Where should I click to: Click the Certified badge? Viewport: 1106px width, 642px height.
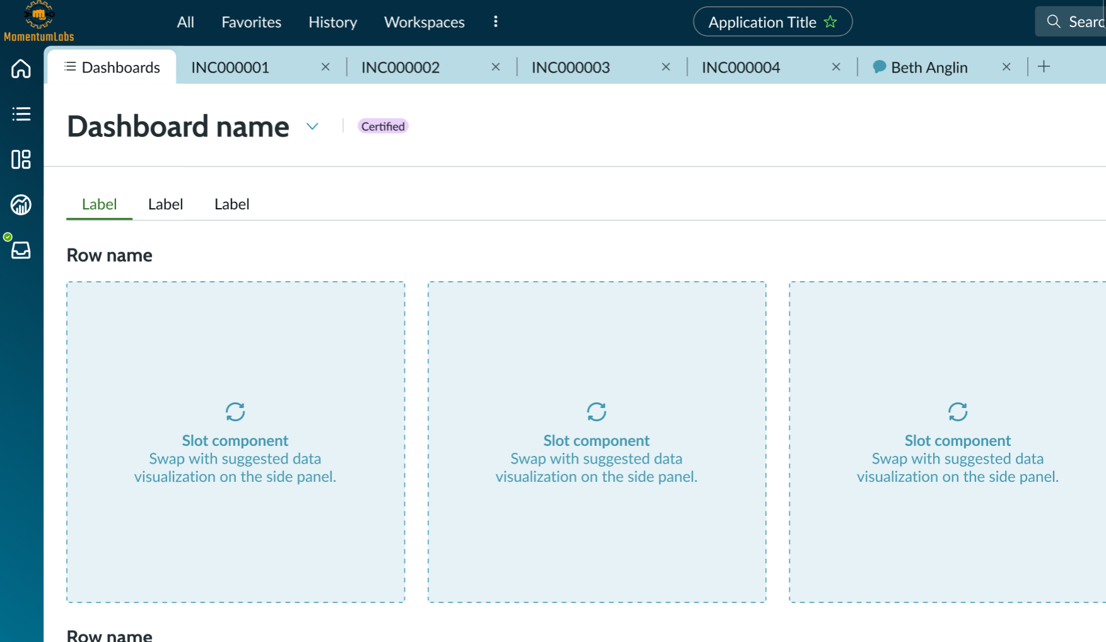[x=382, y=127]
